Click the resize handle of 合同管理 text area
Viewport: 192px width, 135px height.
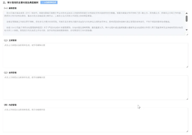pyautogui.click(x=187, y=99)
